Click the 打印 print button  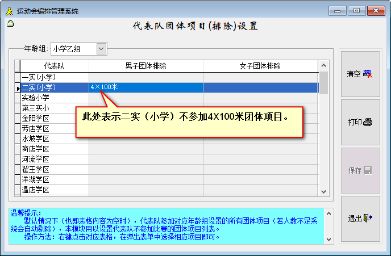(x=360, y=122)
